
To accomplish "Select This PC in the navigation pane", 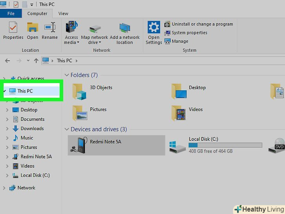I will (x=32, y=91).
